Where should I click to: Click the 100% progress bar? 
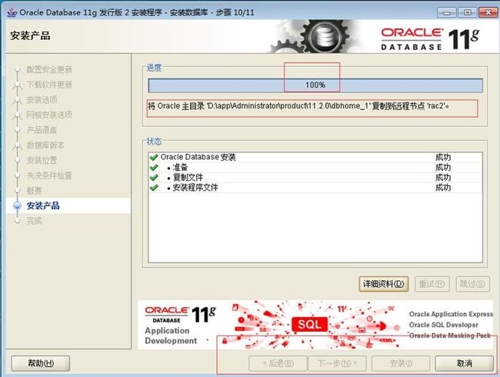315,85
